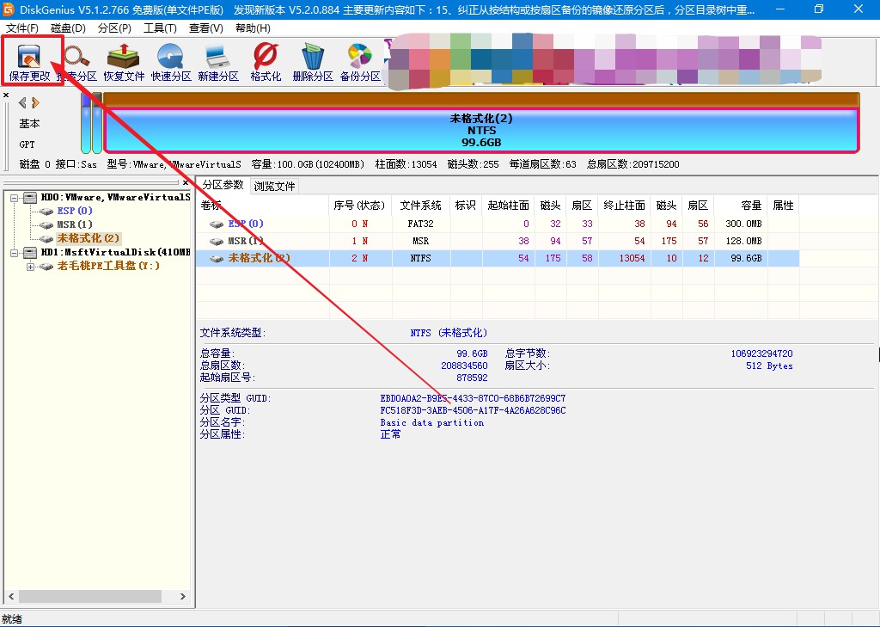Close the left tree panel

(x=186, y=182)
